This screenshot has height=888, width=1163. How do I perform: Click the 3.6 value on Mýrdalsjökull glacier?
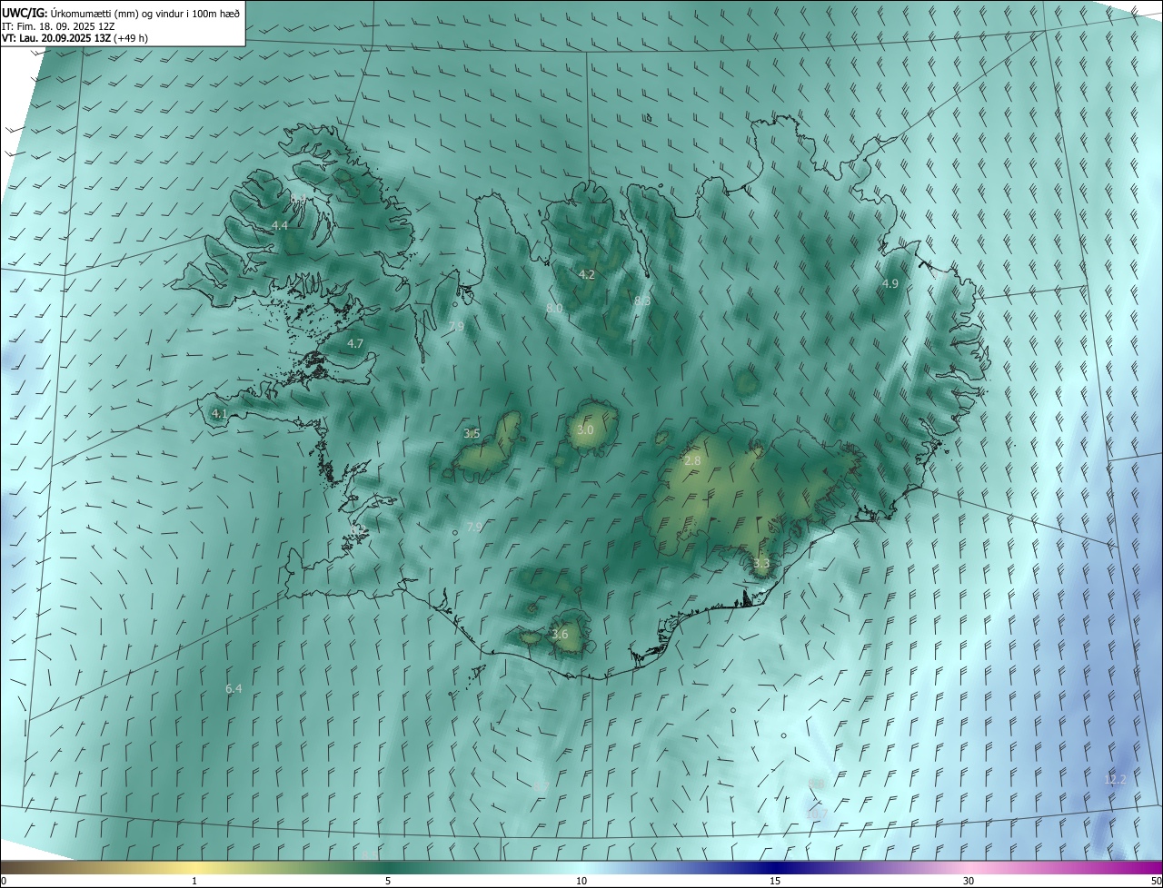click(x=560, y=634)
